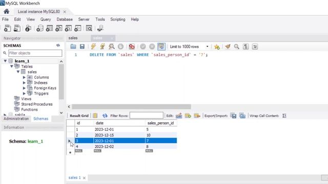Click the Filter Rows input box
This screenshot has width=328, height=184.
click(x=147, y=116)
